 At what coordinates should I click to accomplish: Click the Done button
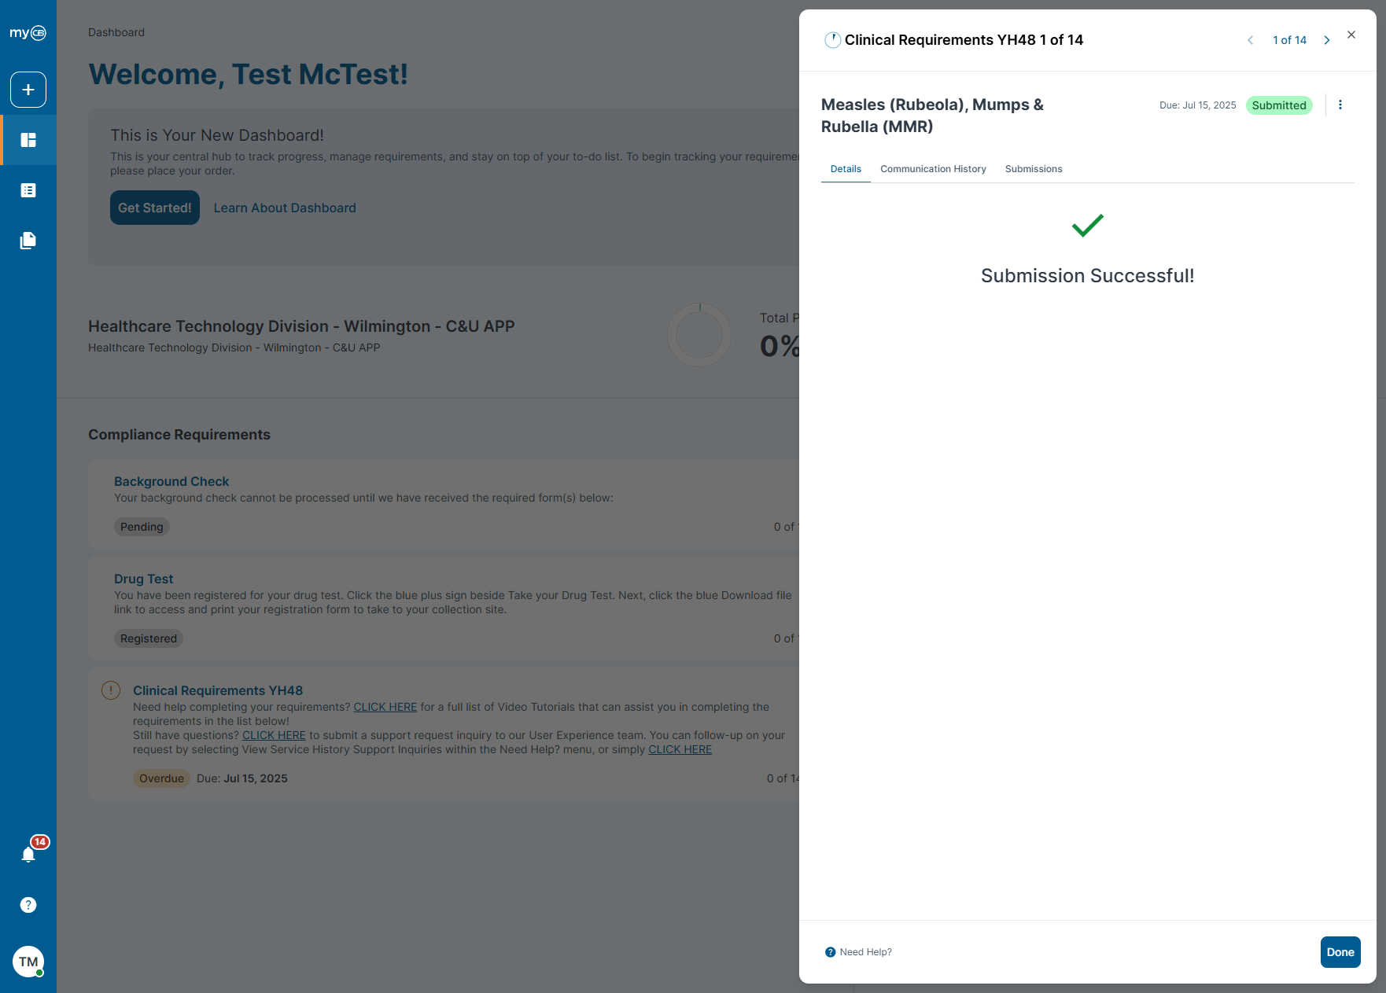pyautogui.click(x=1340, y=952)
